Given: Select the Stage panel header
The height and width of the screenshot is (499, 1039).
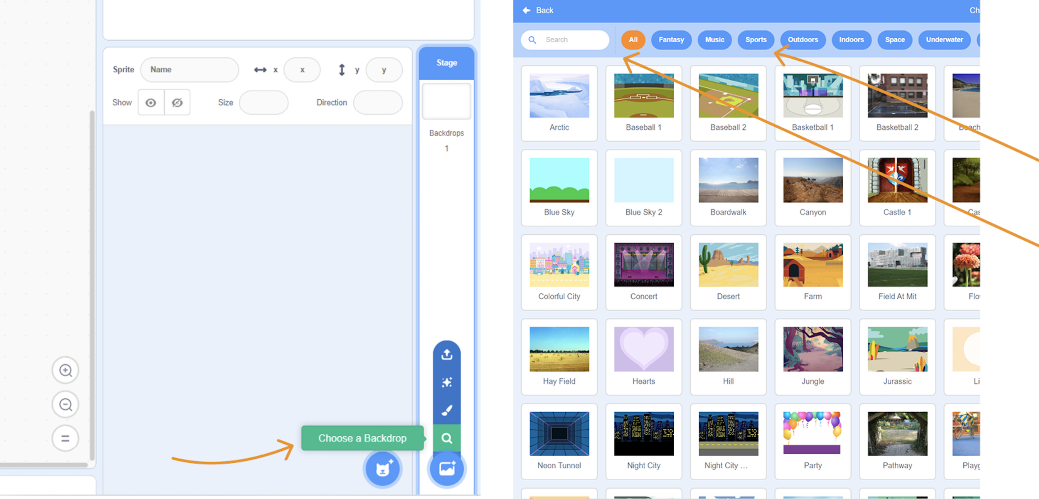Looking at the screenshot, I should pyautogui.click(x=447, y=63).
